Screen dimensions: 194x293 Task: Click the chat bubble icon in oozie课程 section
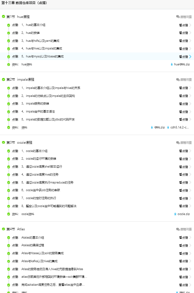(177, 143)
